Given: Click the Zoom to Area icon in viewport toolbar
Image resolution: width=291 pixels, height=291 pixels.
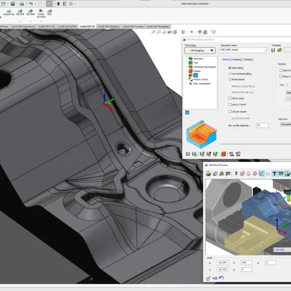Looking at the screenshot, I should pos(159,32).
